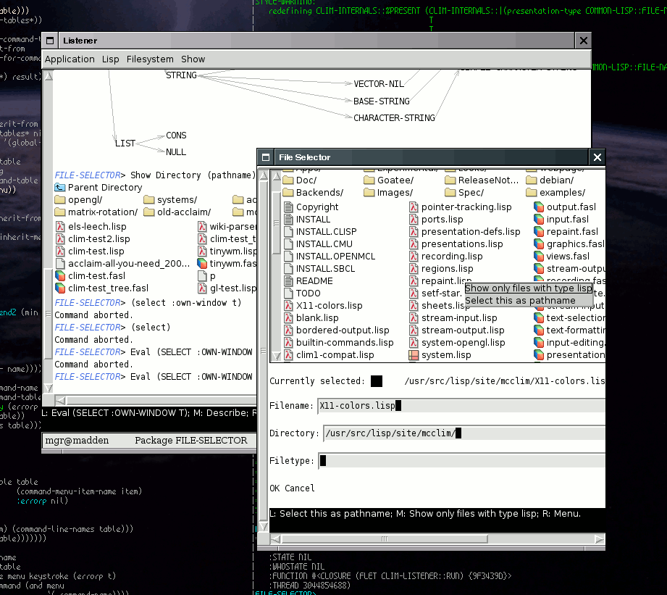Click Cancel in File Selector
Image resolution: width=667 pixels, height=595 pixels.
(x=300, y=488)
